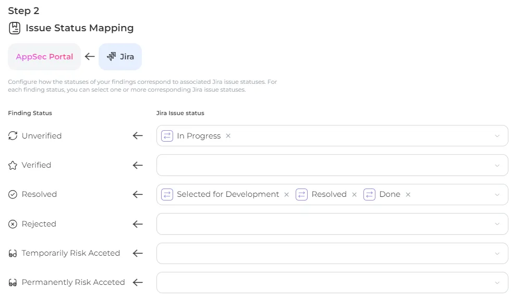This screenshot has width=523, height=301.
Task: Click the Jira logo icon
Action: click(111, 57)
